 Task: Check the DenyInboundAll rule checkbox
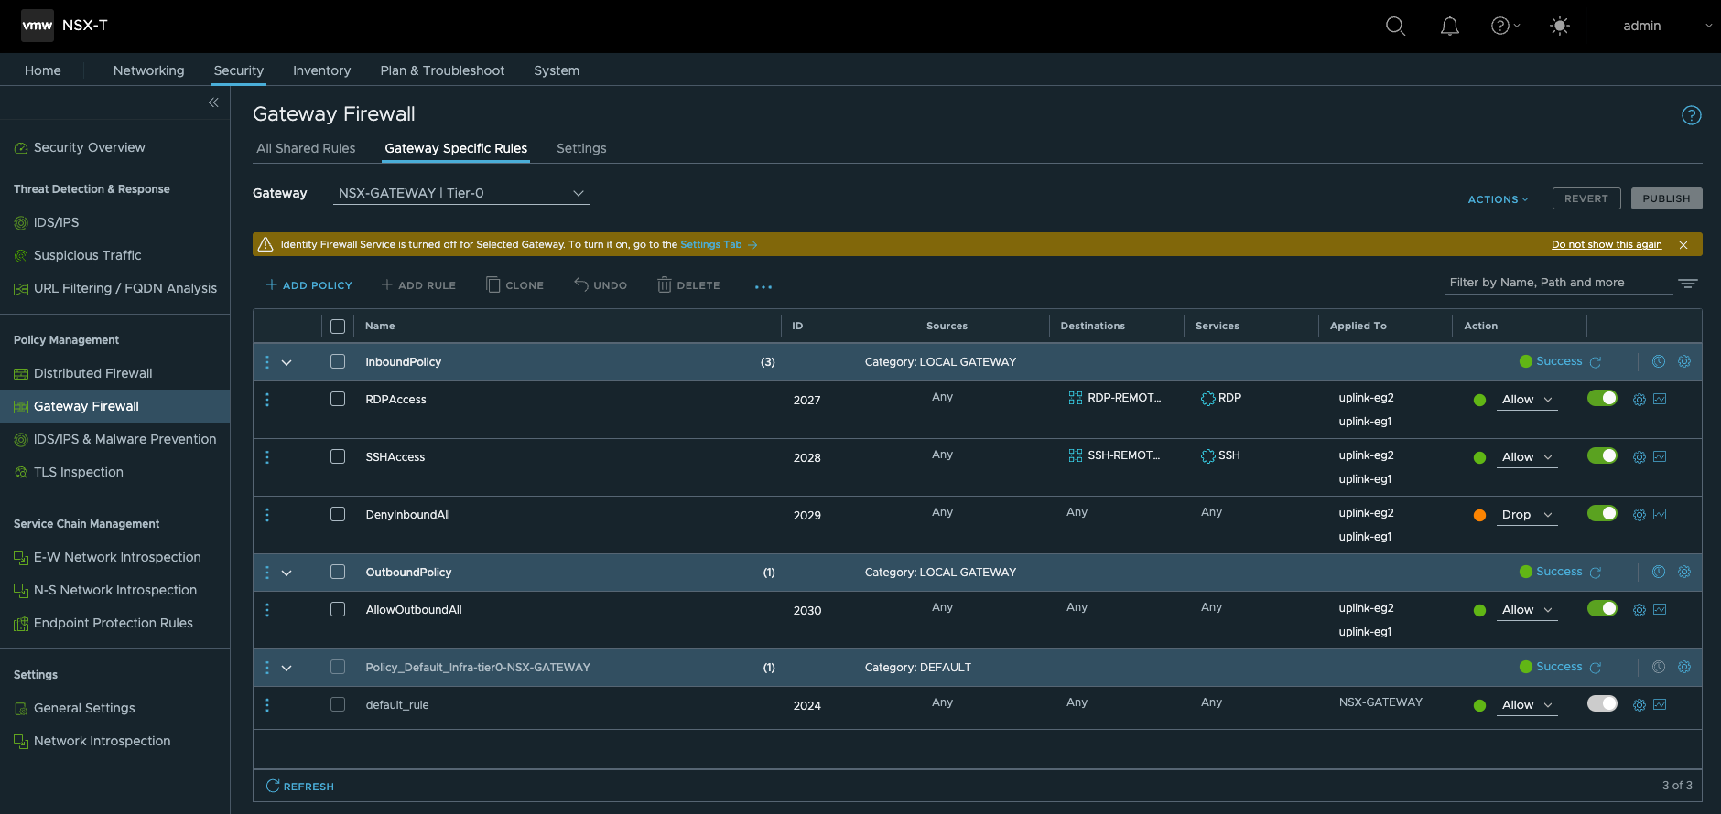(x=338, y=515)
